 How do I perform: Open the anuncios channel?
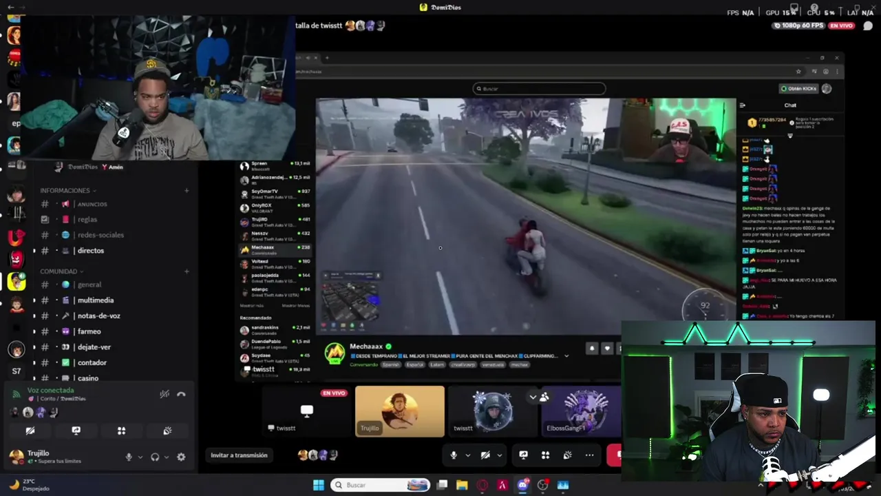(x=114, y=204)
